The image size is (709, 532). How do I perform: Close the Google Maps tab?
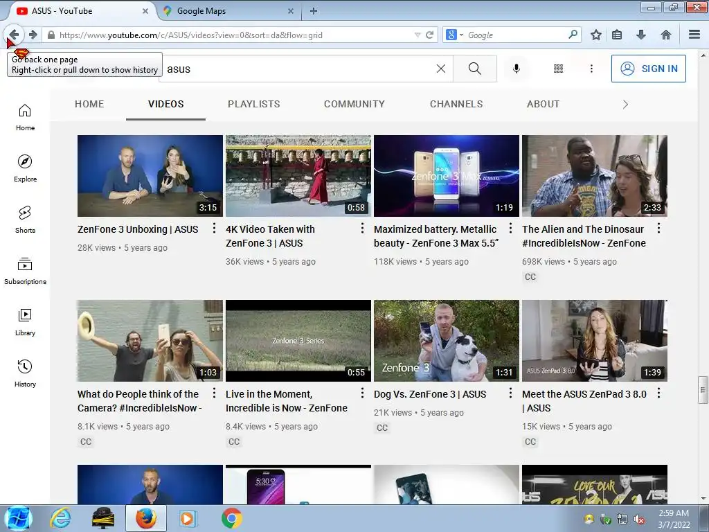pos(291,11)
